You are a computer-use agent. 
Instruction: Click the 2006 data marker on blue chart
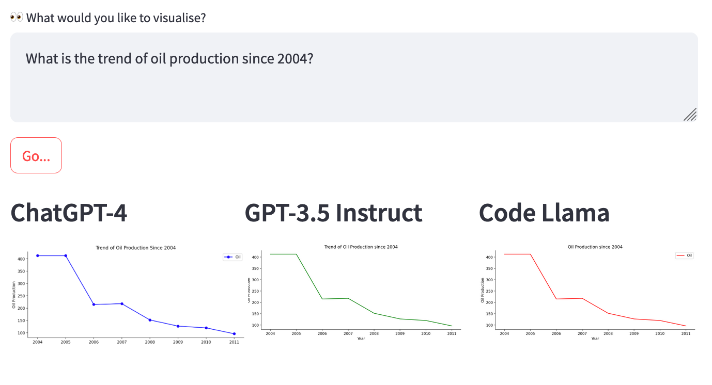point(94,304)
